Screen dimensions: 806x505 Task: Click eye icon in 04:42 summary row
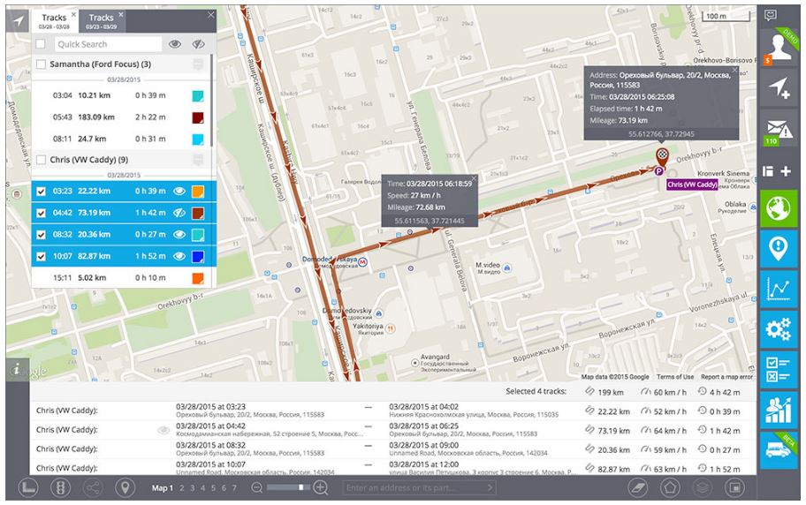[x=163, y=431]
